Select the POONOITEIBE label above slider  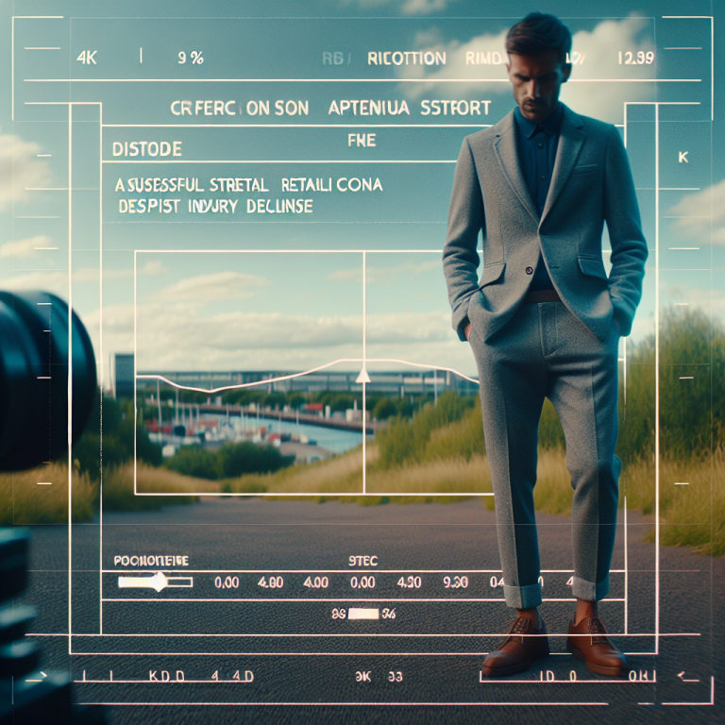point(151,561)
